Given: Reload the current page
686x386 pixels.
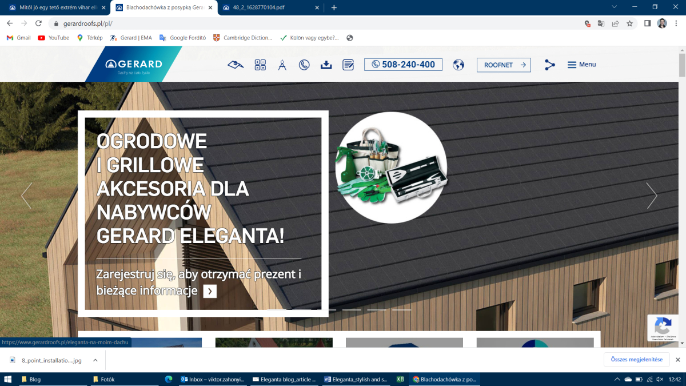Looking at the screenshot, I should 38,23.
